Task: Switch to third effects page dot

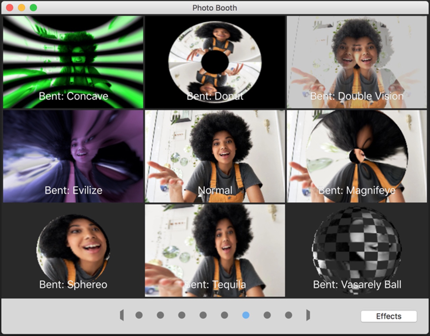Action: coord(182,315)
